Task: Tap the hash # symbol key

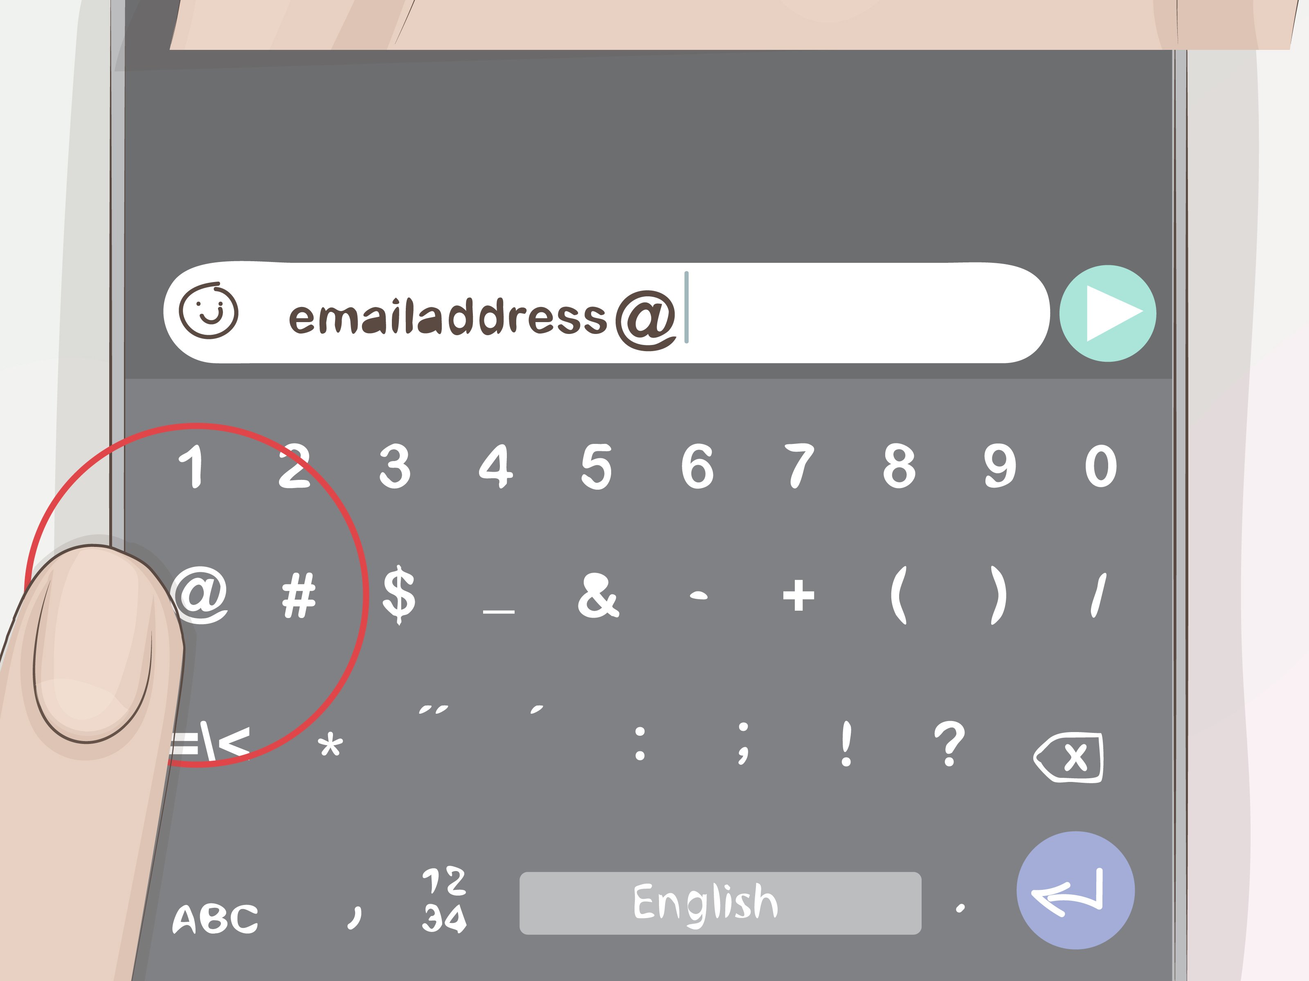Action: tap(298, 596)
